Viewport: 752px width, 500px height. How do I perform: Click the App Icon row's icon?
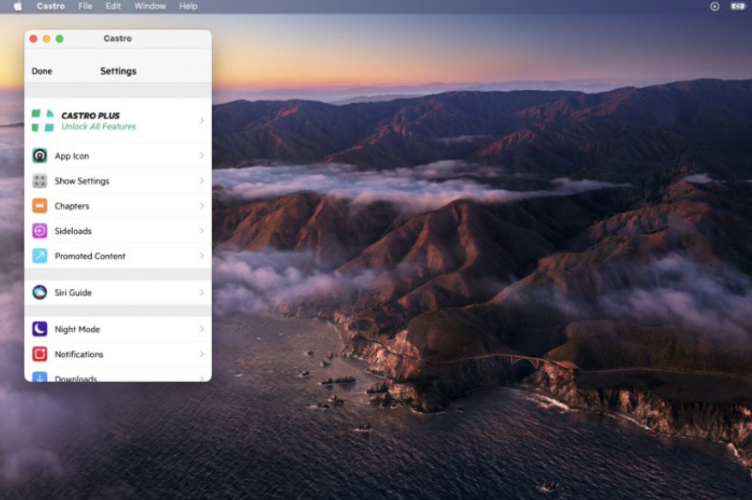40,156
